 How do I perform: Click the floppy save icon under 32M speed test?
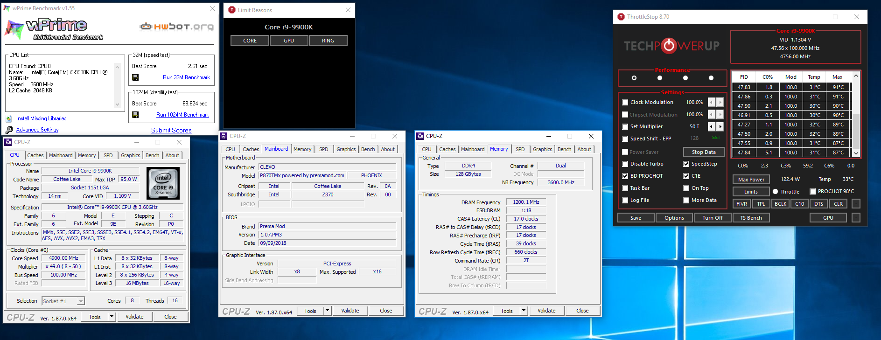(x=135, y=77)
